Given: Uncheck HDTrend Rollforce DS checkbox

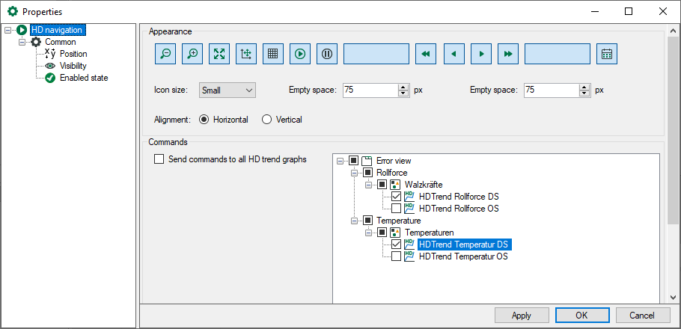Looking at the screenshot, I should click(397, 197).
